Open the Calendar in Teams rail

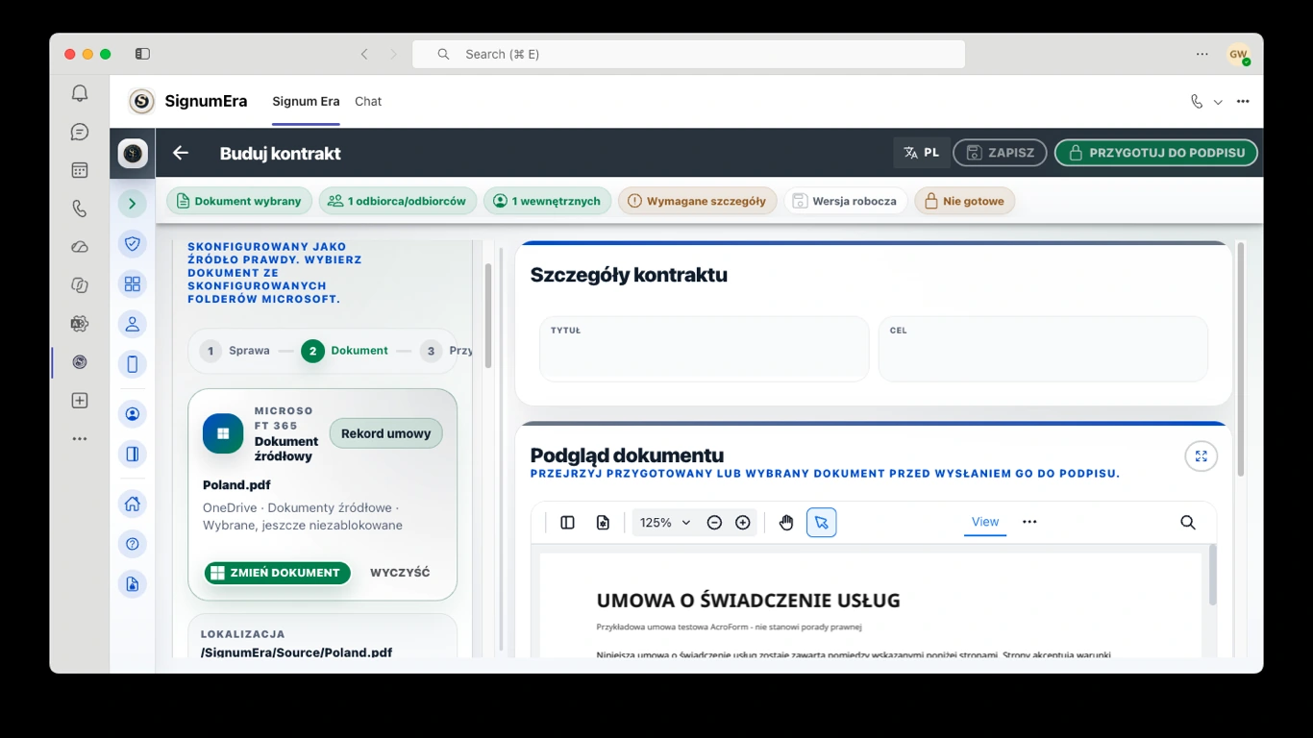pyautogui.click(x=80, y=170)
